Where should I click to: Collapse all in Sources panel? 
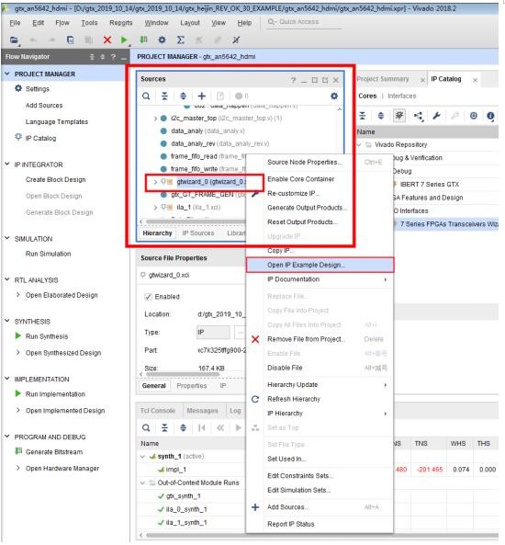pos(164,96)
